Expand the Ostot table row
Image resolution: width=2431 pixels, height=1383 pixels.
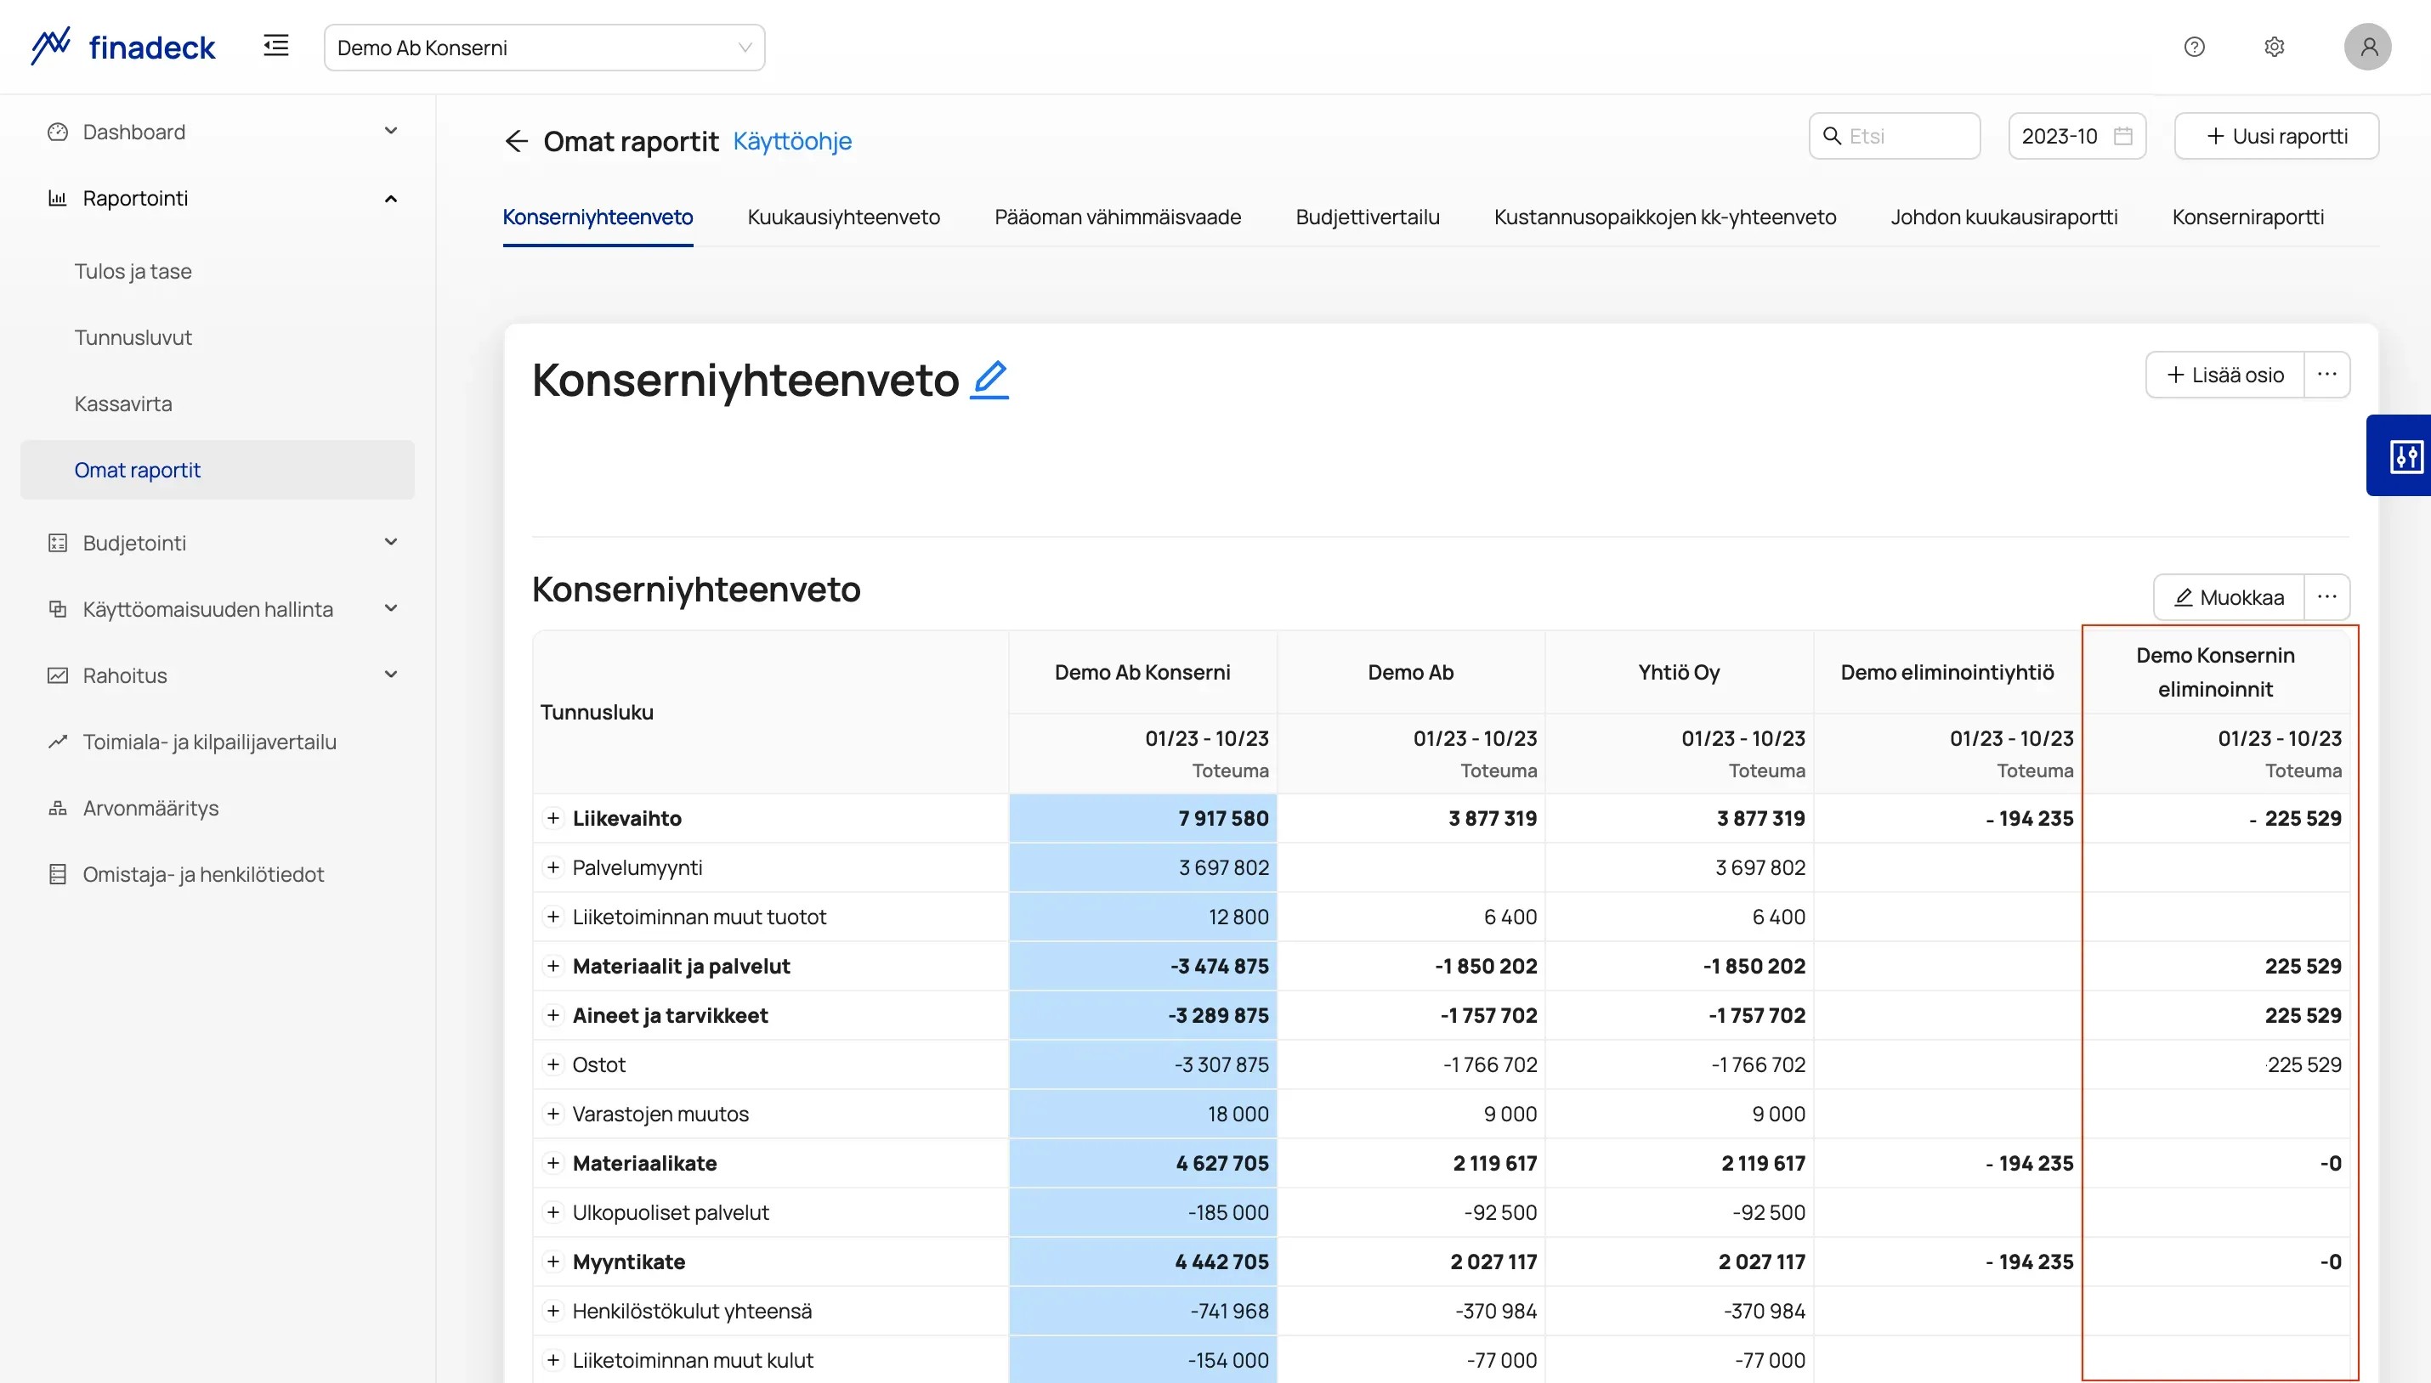(x=553, y=1064)
